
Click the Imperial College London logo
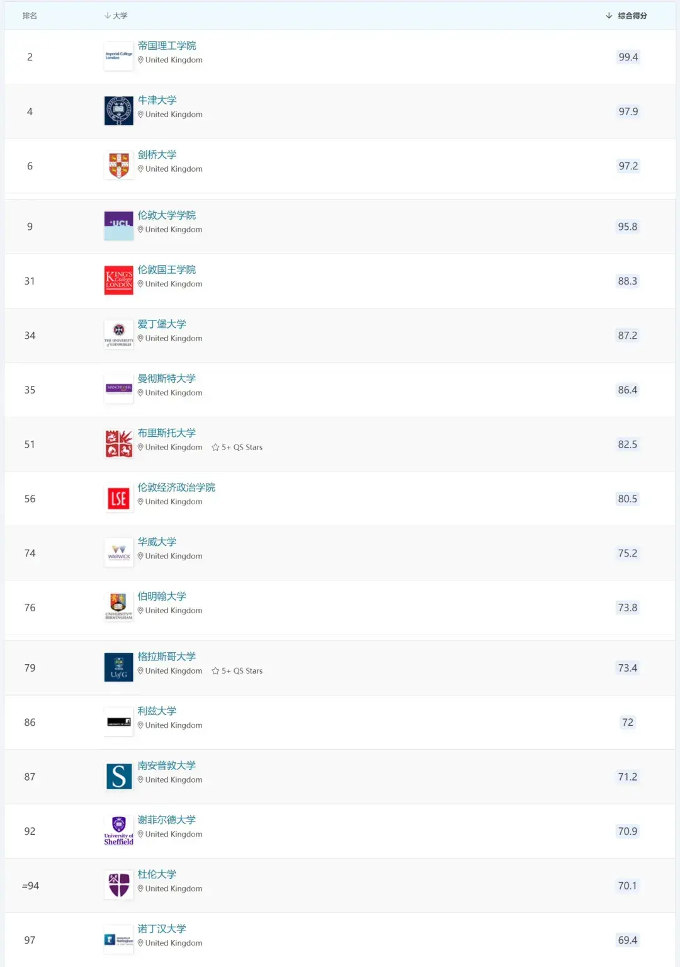pos(118,56)
